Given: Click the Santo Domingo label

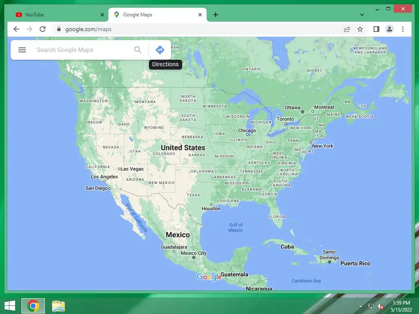Looking at the screenshot, I should [x=329, y=255].
